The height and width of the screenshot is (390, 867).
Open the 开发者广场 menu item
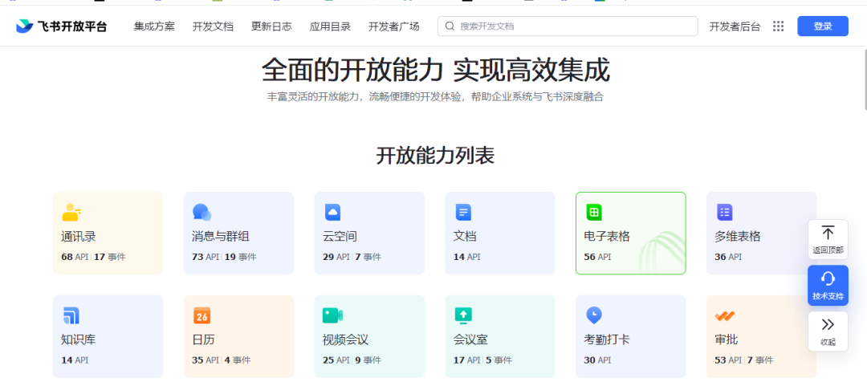tap(393, 26)
